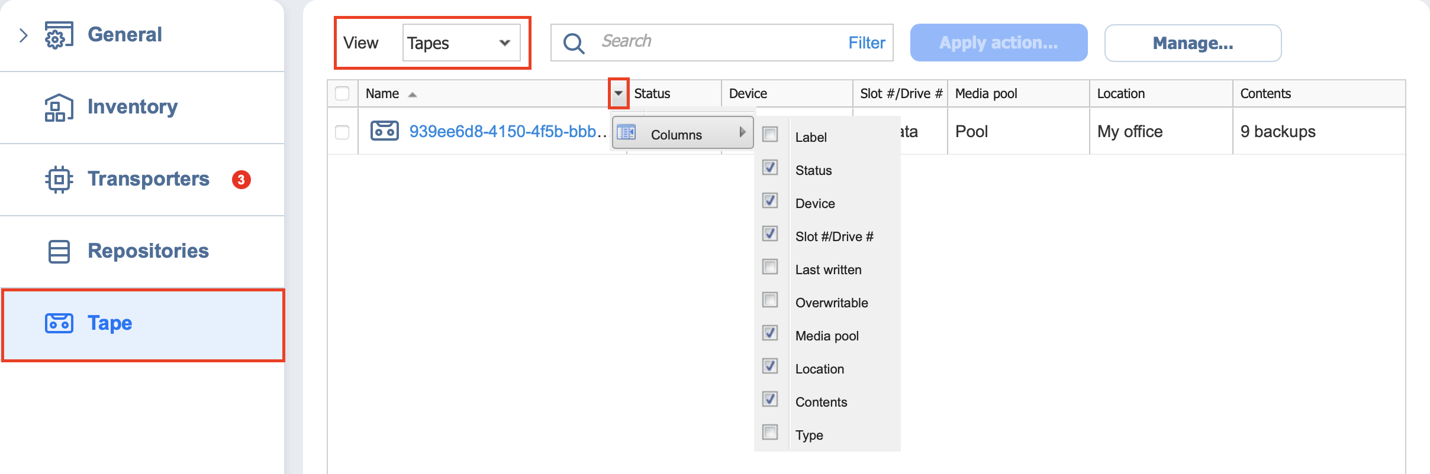Click the search magnifier icon
1430x474 pixels.
pyautogui.click(x=573, y=43)
